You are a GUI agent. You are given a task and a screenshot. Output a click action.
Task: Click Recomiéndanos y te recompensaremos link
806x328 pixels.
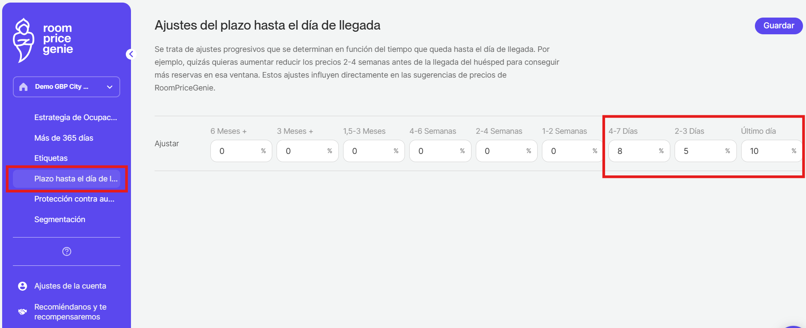[x=70, y=312]
